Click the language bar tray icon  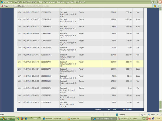tap(144, 119)
